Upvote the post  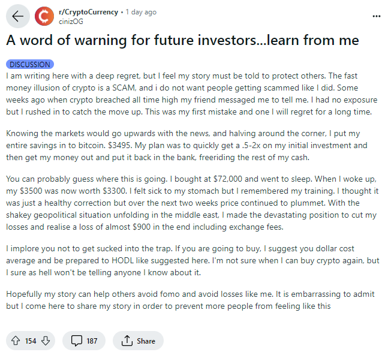(x=16, y=341)
